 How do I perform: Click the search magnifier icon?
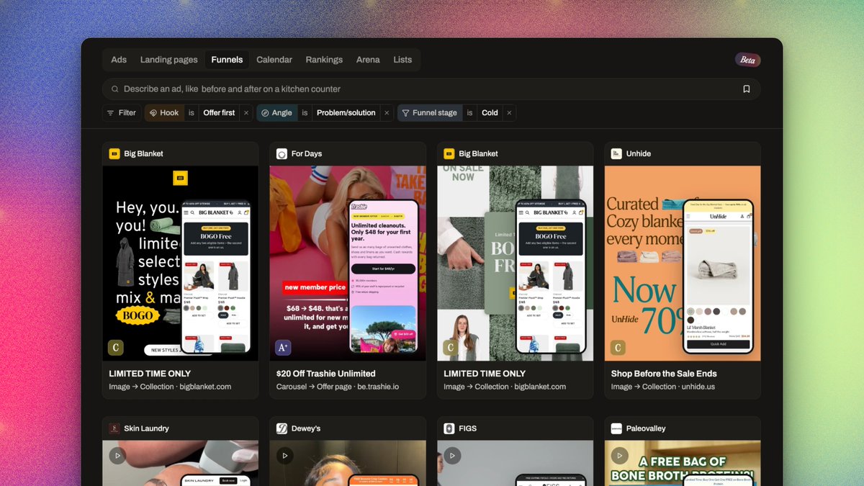click(114, 89)
